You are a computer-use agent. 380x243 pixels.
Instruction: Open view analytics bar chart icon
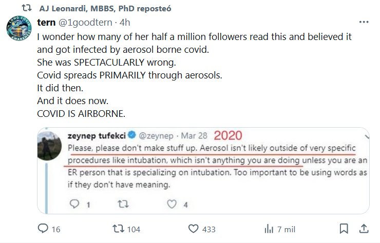(268, 229)
